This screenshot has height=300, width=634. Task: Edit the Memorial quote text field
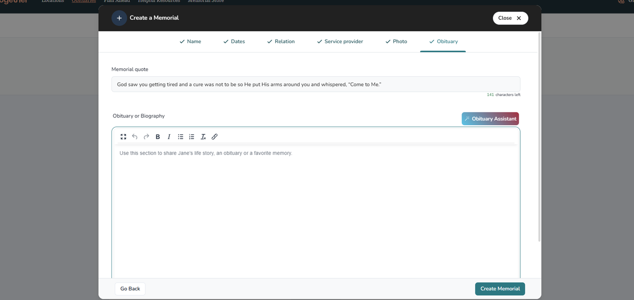tap(315, 84)
